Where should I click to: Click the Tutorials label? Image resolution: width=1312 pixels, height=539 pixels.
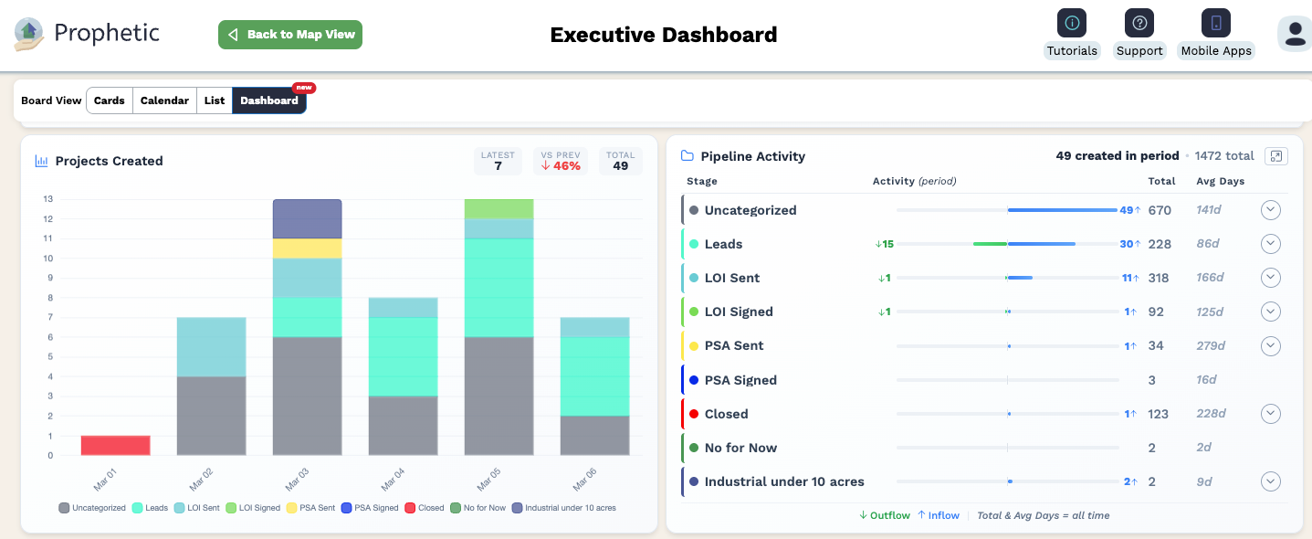point(1072,51)
